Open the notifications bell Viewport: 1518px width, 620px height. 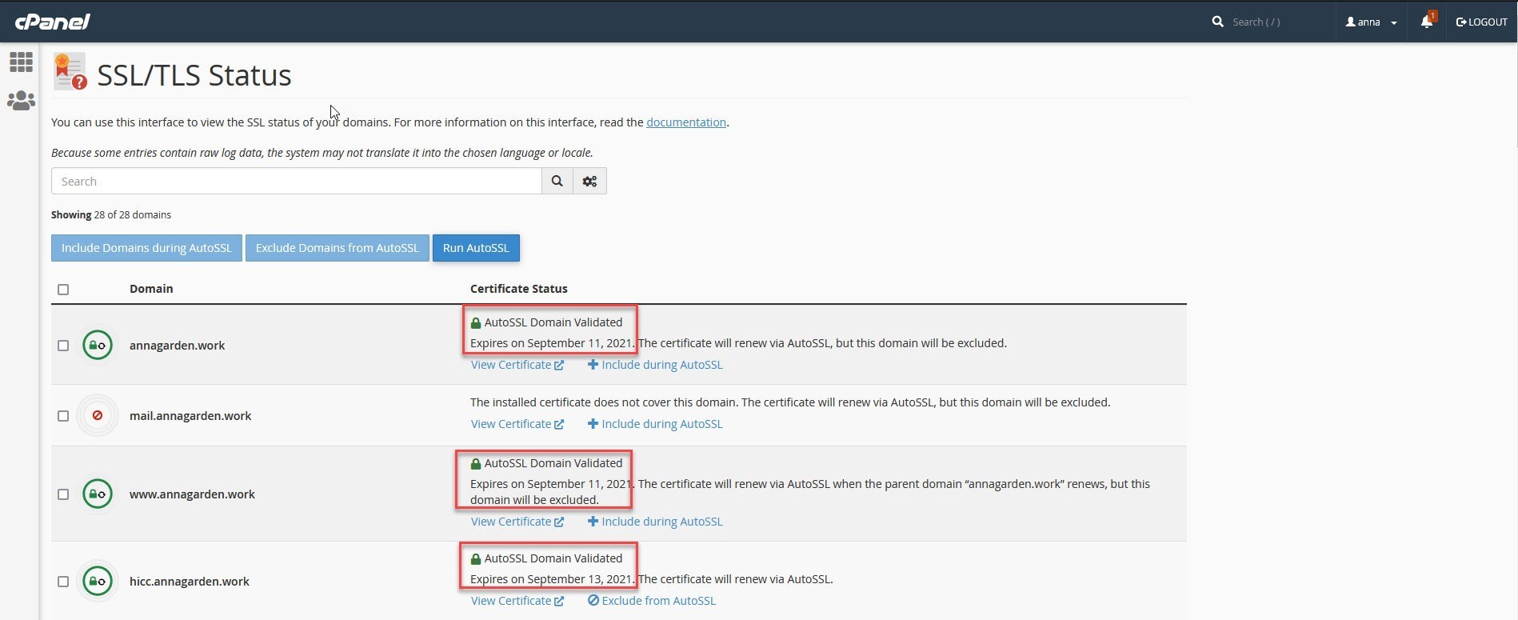click(1427, 22)
